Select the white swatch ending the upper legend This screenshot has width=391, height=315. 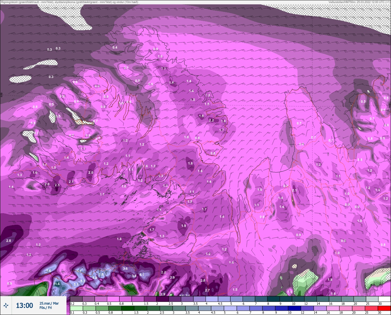[384, 299]
